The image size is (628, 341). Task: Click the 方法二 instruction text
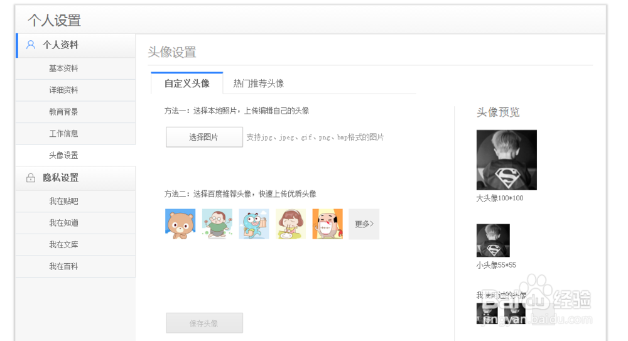[241, 194]
